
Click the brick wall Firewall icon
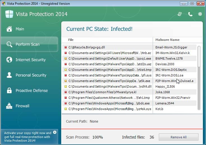[9, 106]
